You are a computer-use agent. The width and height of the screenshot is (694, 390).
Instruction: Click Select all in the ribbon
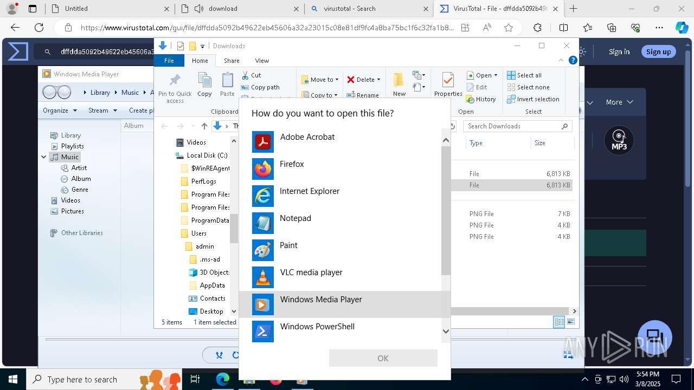click(524, 75)
